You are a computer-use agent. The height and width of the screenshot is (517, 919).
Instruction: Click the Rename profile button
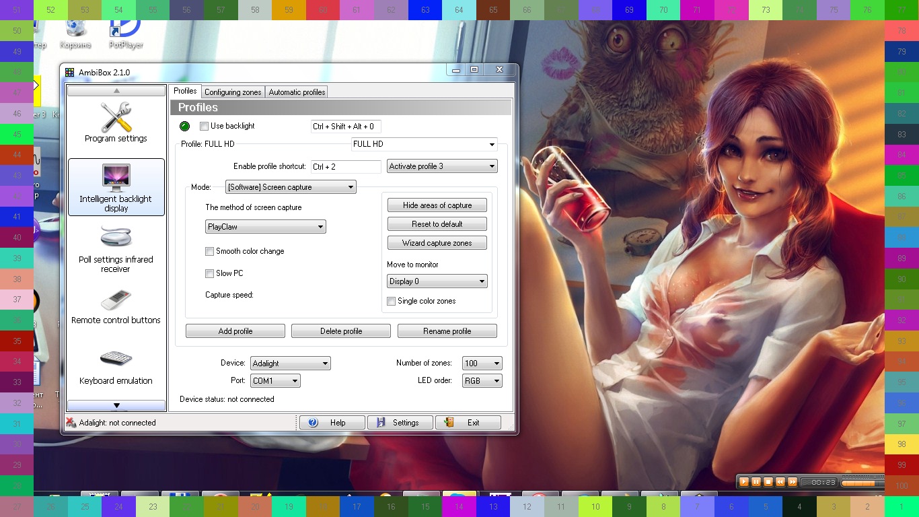point(447,331)
